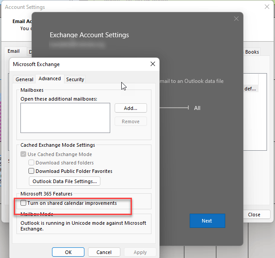Select the Advanced tab
This screenshot has height=258, width=275.
(x=50, y=78)
